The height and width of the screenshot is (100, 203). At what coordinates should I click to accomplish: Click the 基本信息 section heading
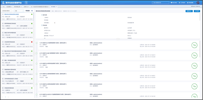pos(45,15)
